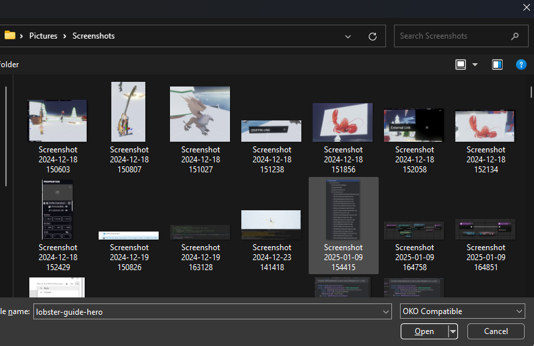The image size is (534, 346).
Task: Navigate to Pictures in the breadcrumb
Action: (x=43, y=36)
